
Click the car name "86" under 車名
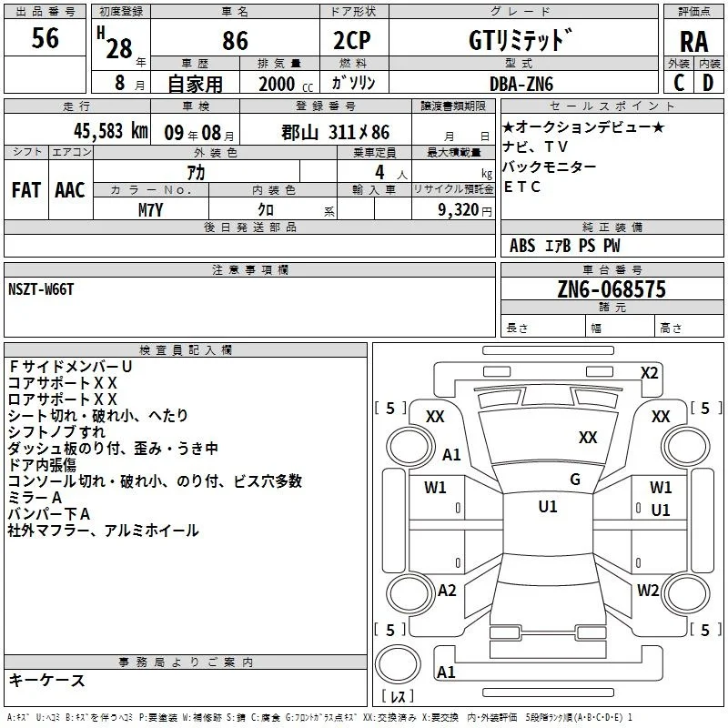pyautogui.click(x=235, y=41)
